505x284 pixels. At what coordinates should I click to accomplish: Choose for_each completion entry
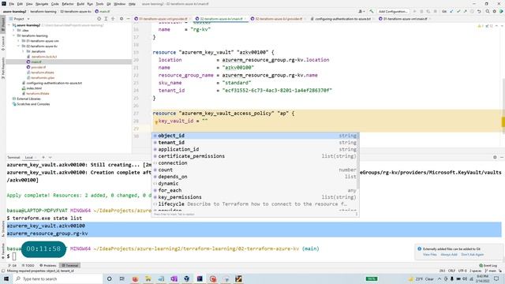255,190
